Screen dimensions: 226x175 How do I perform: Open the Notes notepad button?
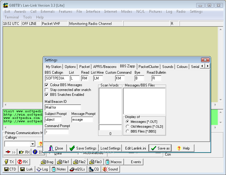click(x=59, y=169)
